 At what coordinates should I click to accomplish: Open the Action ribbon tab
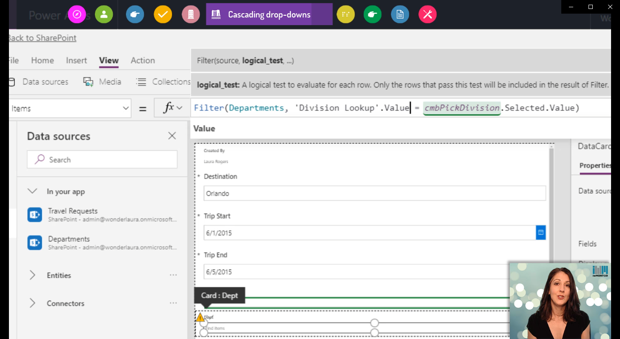[x=143, y=60]
